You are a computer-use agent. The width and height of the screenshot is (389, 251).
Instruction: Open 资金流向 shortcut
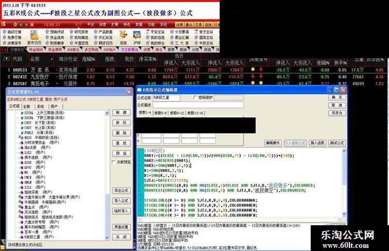pyautogui.click(x=55, y=37)
